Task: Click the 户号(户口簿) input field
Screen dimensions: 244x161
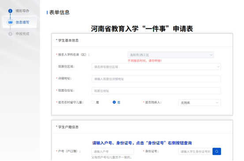Action: (113, 151)
